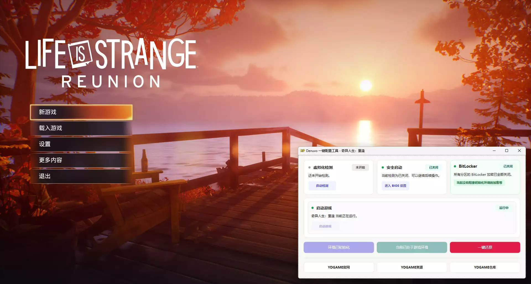This screenshot has height=284, width=531.
Task: Open the YDGAME仓库 repository link
Action: [x=485, y=267]
